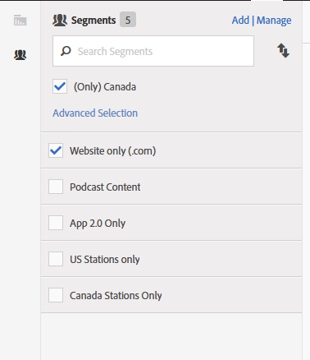
Task: Open the Advanced Selection link
Action: [95, 113]
